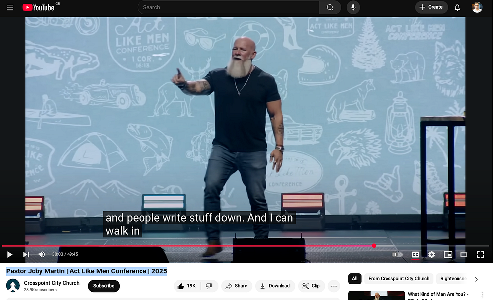
Task: Open What Kind of Man Are You title
Action: tap(438, 295)
